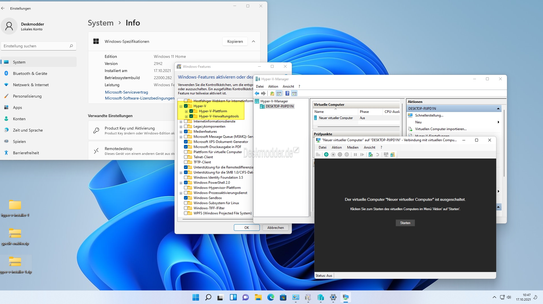
Task: Open File Explorer from the taskbar
Action: [x=258, y=297]
